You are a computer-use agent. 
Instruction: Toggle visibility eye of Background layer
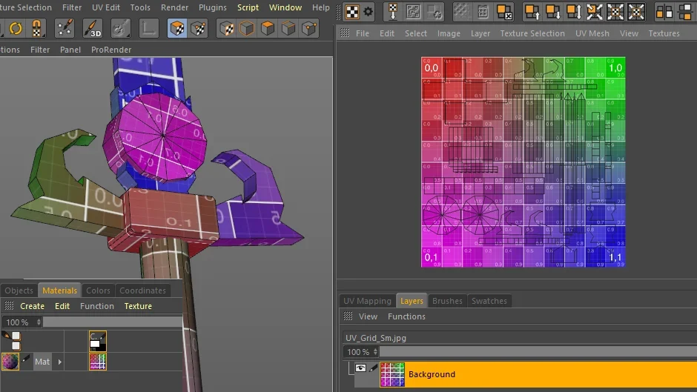(x=360, y=368)
